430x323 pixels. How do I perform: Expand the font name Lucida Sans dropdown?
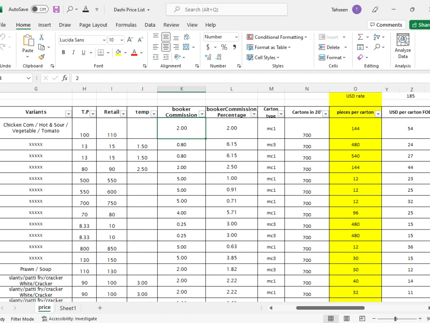(104, 40)
